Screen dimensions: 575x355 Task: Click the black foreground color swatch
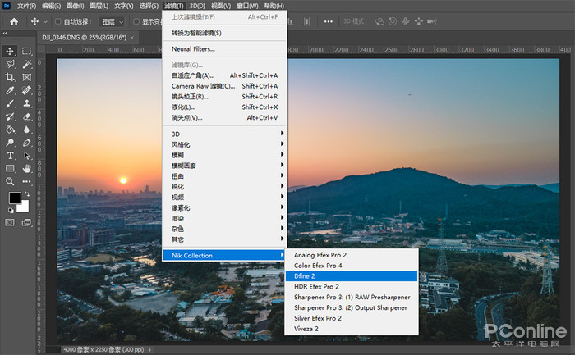coord(15,199)
